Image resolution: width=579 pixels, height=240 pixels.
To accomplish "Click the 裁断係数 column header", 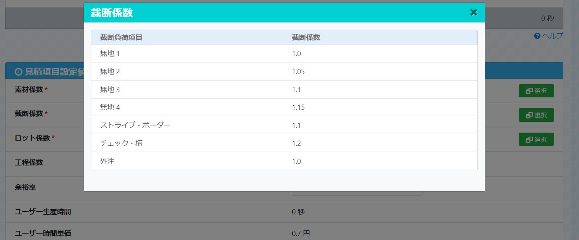I will pyautogui.click(x=306, y=37).
